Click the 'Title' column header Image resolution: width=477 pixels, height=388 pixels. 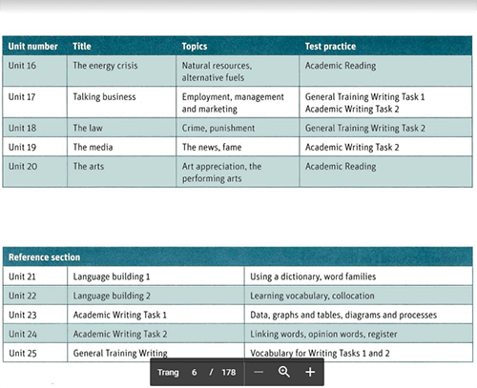[x=82, y=47]
